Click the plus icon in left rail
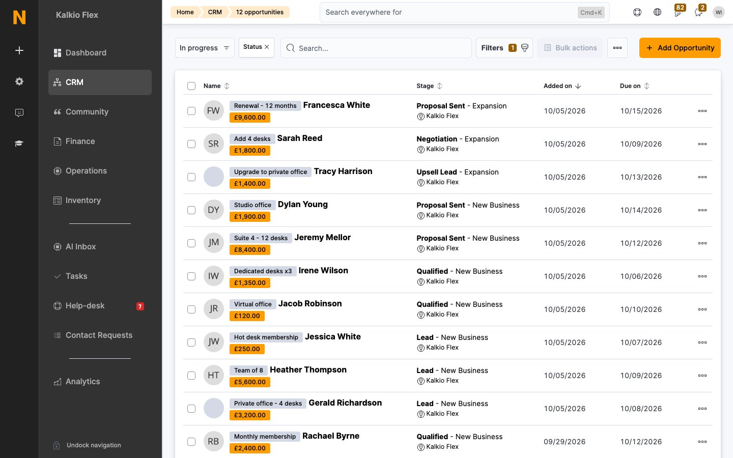The width and height of the screenshot is (733, 458). pyautogui.click(x=19, y=50)
